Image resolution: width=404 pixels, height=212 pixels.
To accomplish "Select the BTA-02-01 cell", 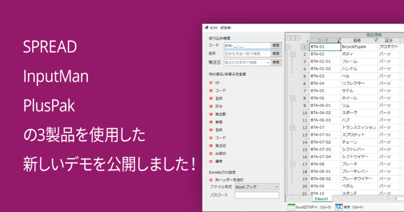I will (325, 62).
